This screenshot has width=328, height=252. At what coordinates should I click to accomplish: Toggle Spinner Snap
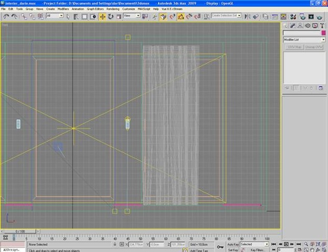click(x=197, y=16)
